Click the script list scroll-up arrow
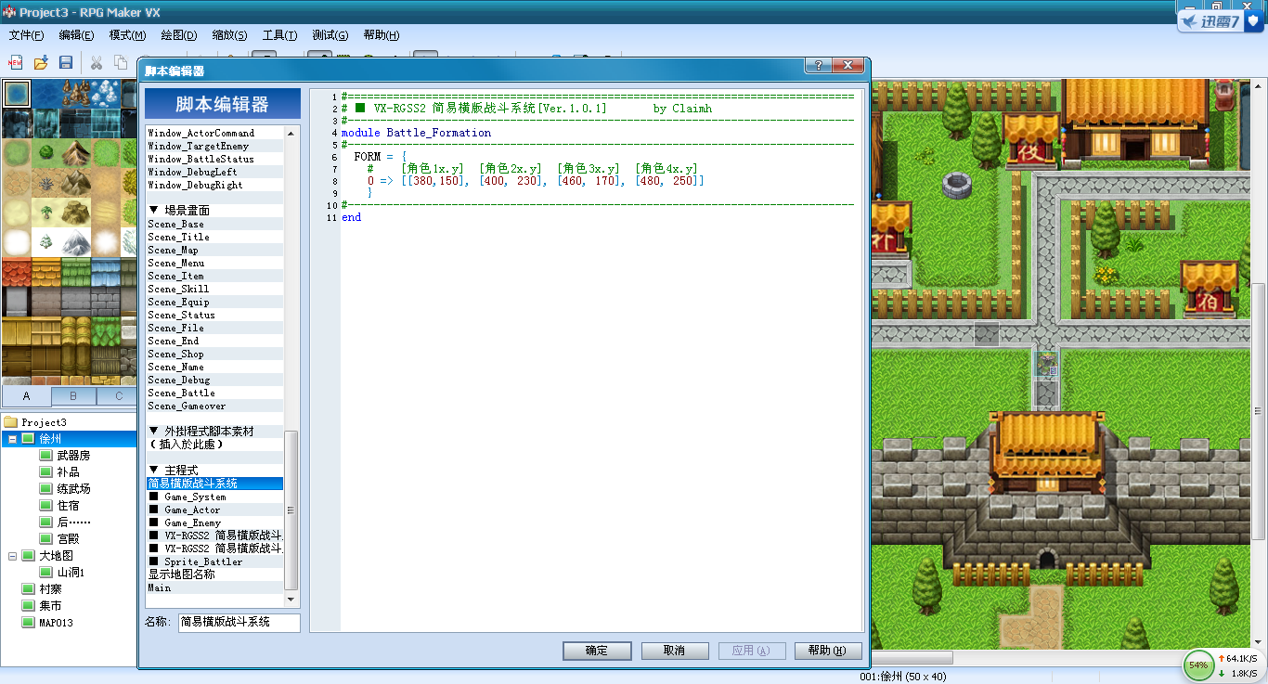The width and height of the screenshot is (1268, 684). point(291,134)
